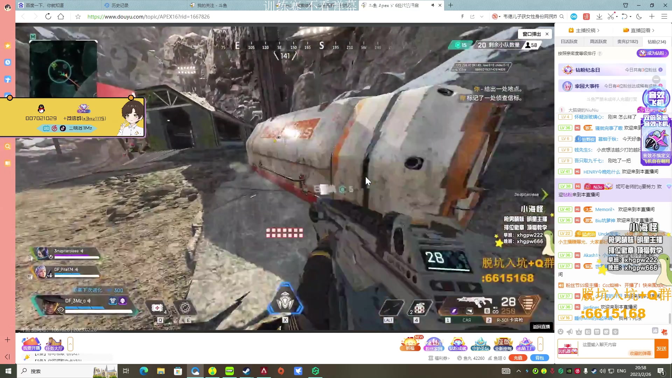Open the 水晶工厂 icon
672x378 pixels.
[x=525, y=343]
